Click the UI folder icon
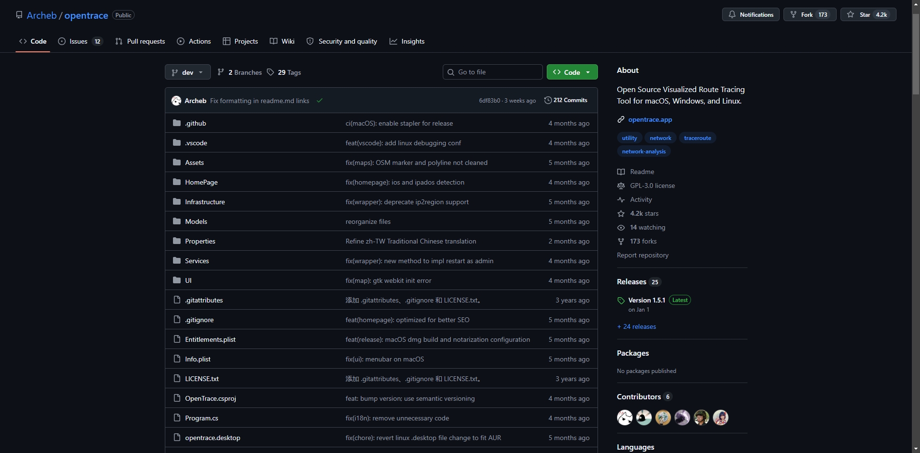 [x=177, y=280]
